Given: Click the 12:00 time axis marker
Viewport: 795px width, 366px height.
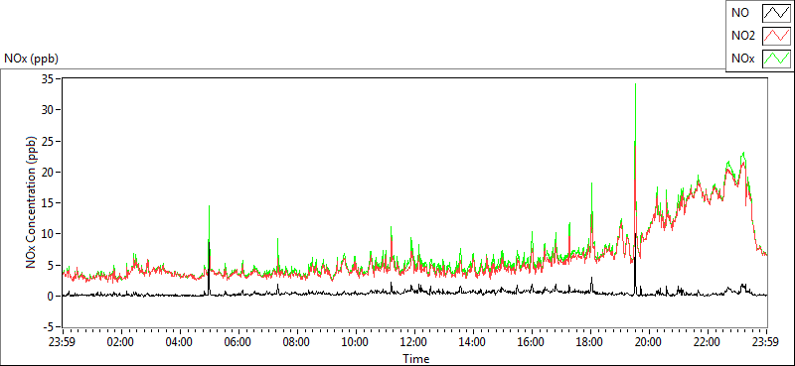Looking at the screenshot, I should (414, 342).
